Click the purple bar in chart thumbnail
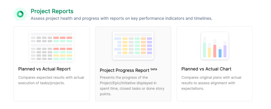Image resolution: width=271 pixels, height=109 pixels. point(225,51)
